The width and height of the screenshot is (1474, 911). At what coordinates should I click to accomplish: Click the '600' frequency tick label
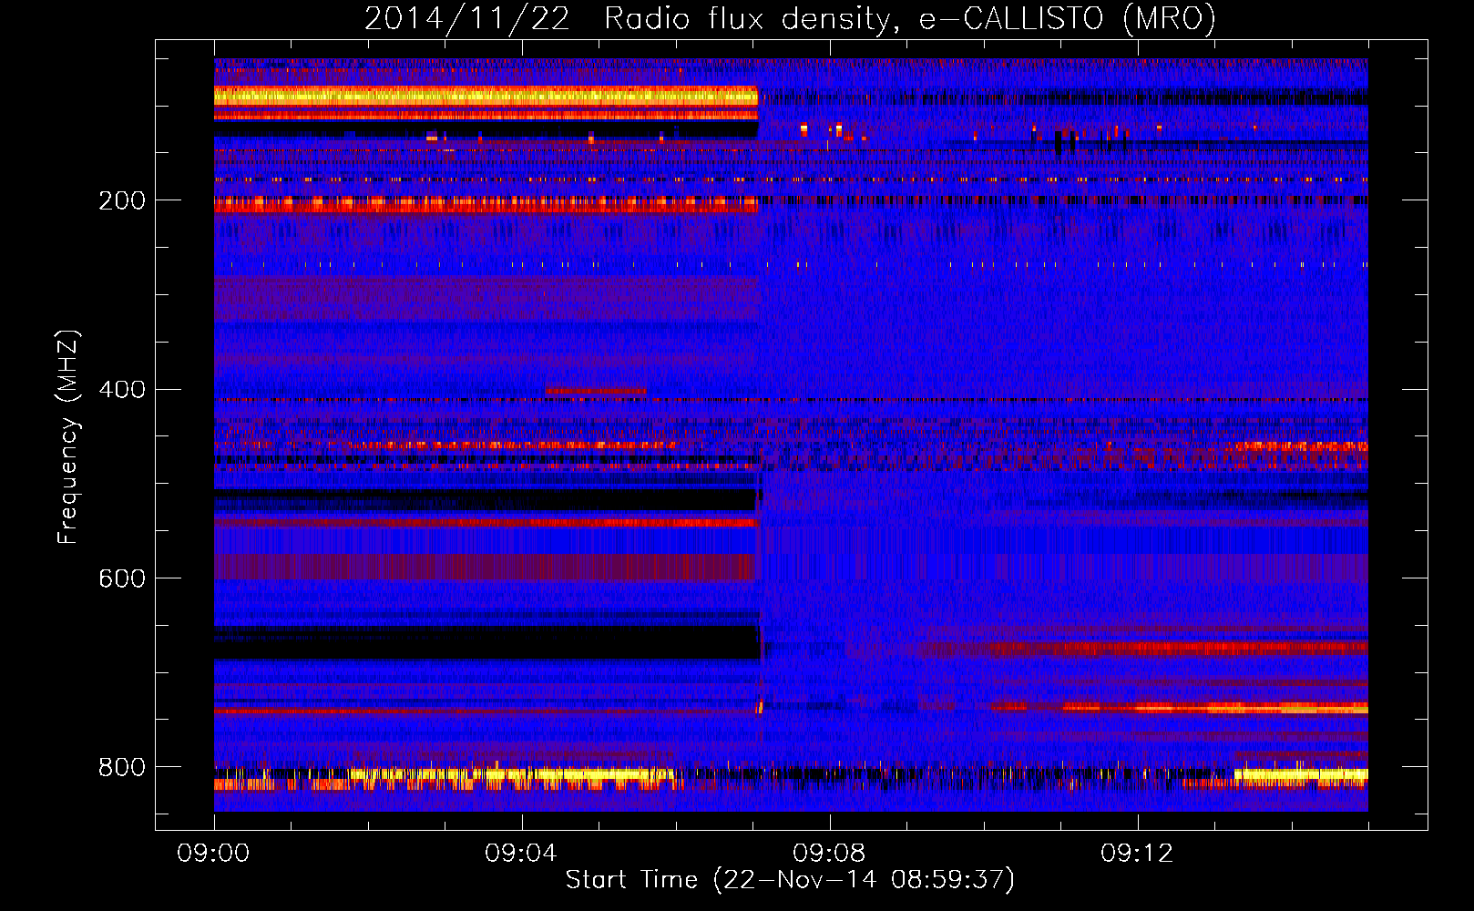coord(122,578)
